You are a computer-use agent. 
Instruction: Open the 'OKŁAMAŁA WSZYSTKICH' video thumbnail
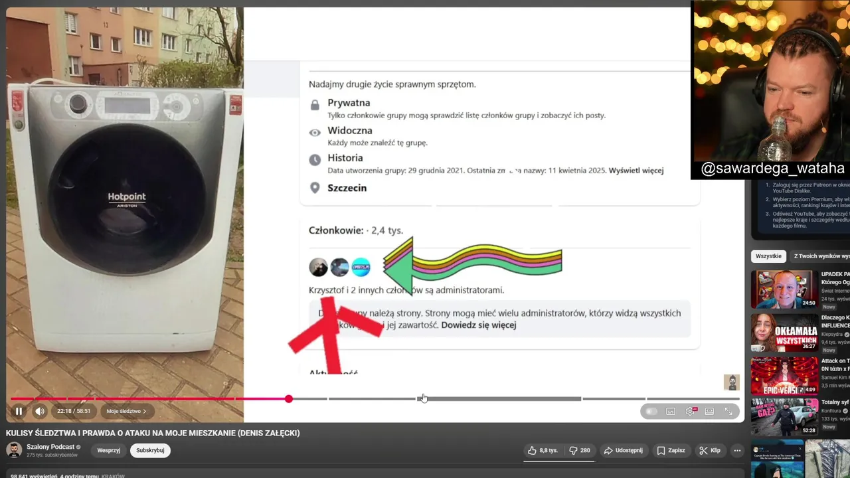[x=784, y=332]
